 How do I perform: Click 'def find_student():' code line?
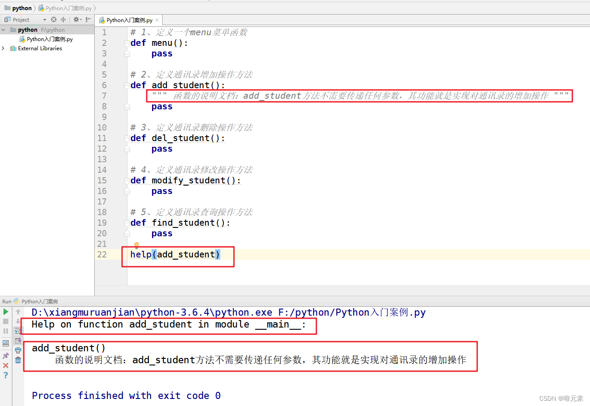[x=180, y=223]
